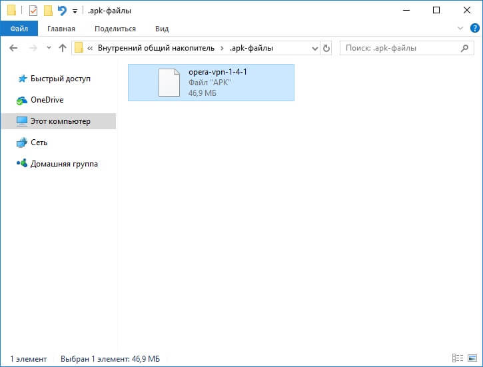The height and width of the screenshot is (367, 483).
Task: Switch to the Вид tab
Action: [x=162, y=29]
